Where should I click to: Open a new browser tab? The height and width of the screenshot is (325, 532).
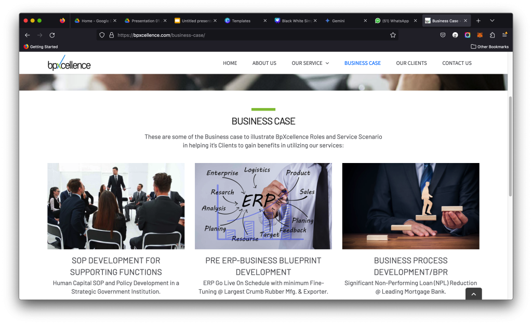[x=478, y=21]
